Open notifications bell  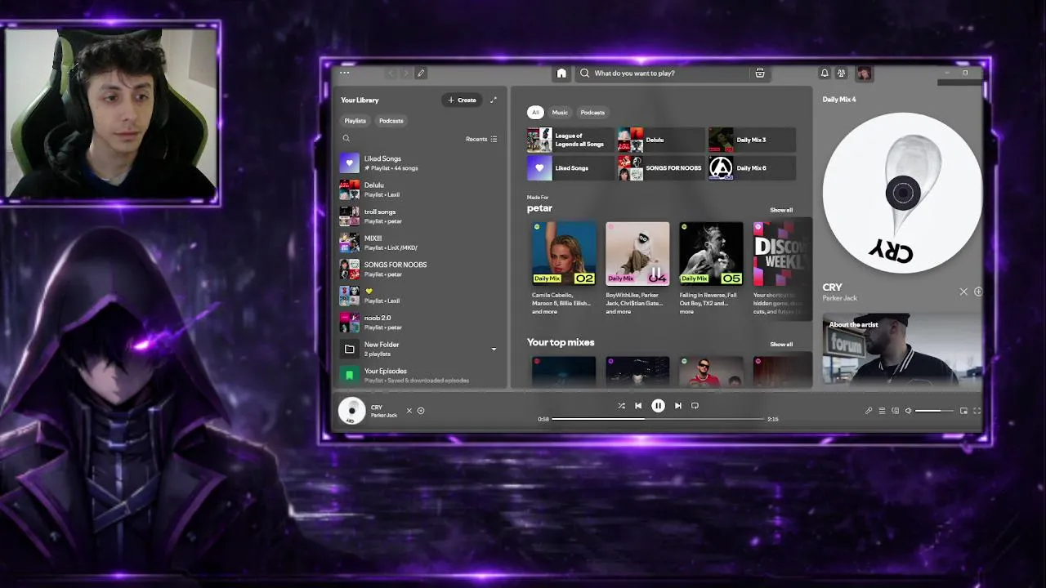(x=825, y=73)
